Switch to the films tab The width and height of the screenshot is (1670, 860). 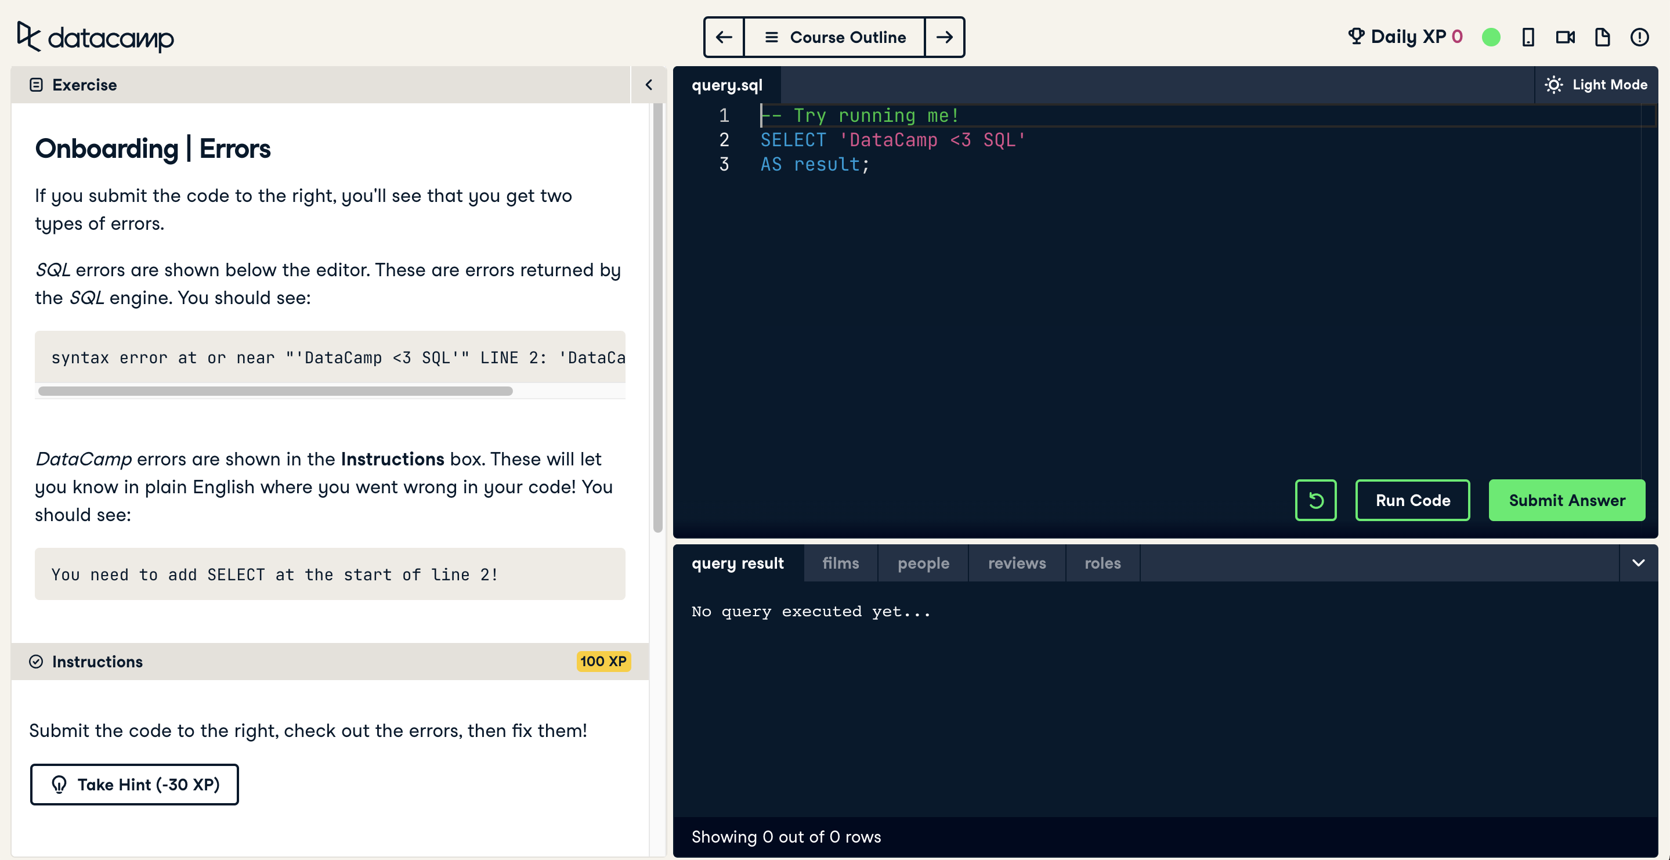[x=840, y=563]
